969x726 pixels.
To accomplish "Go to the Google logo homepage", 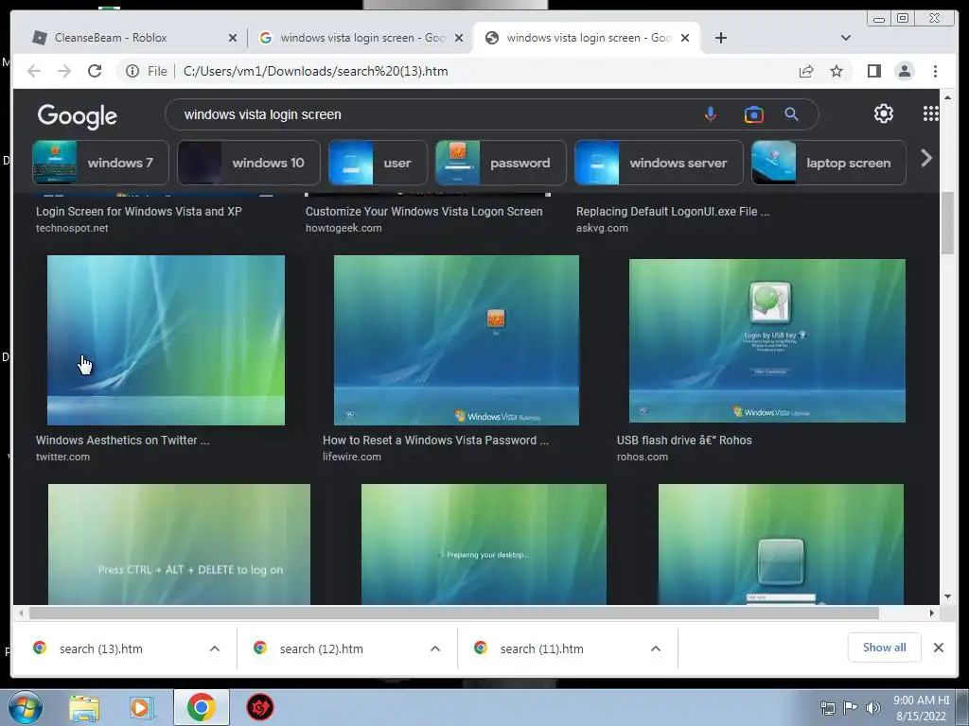I will pos(77,115).
